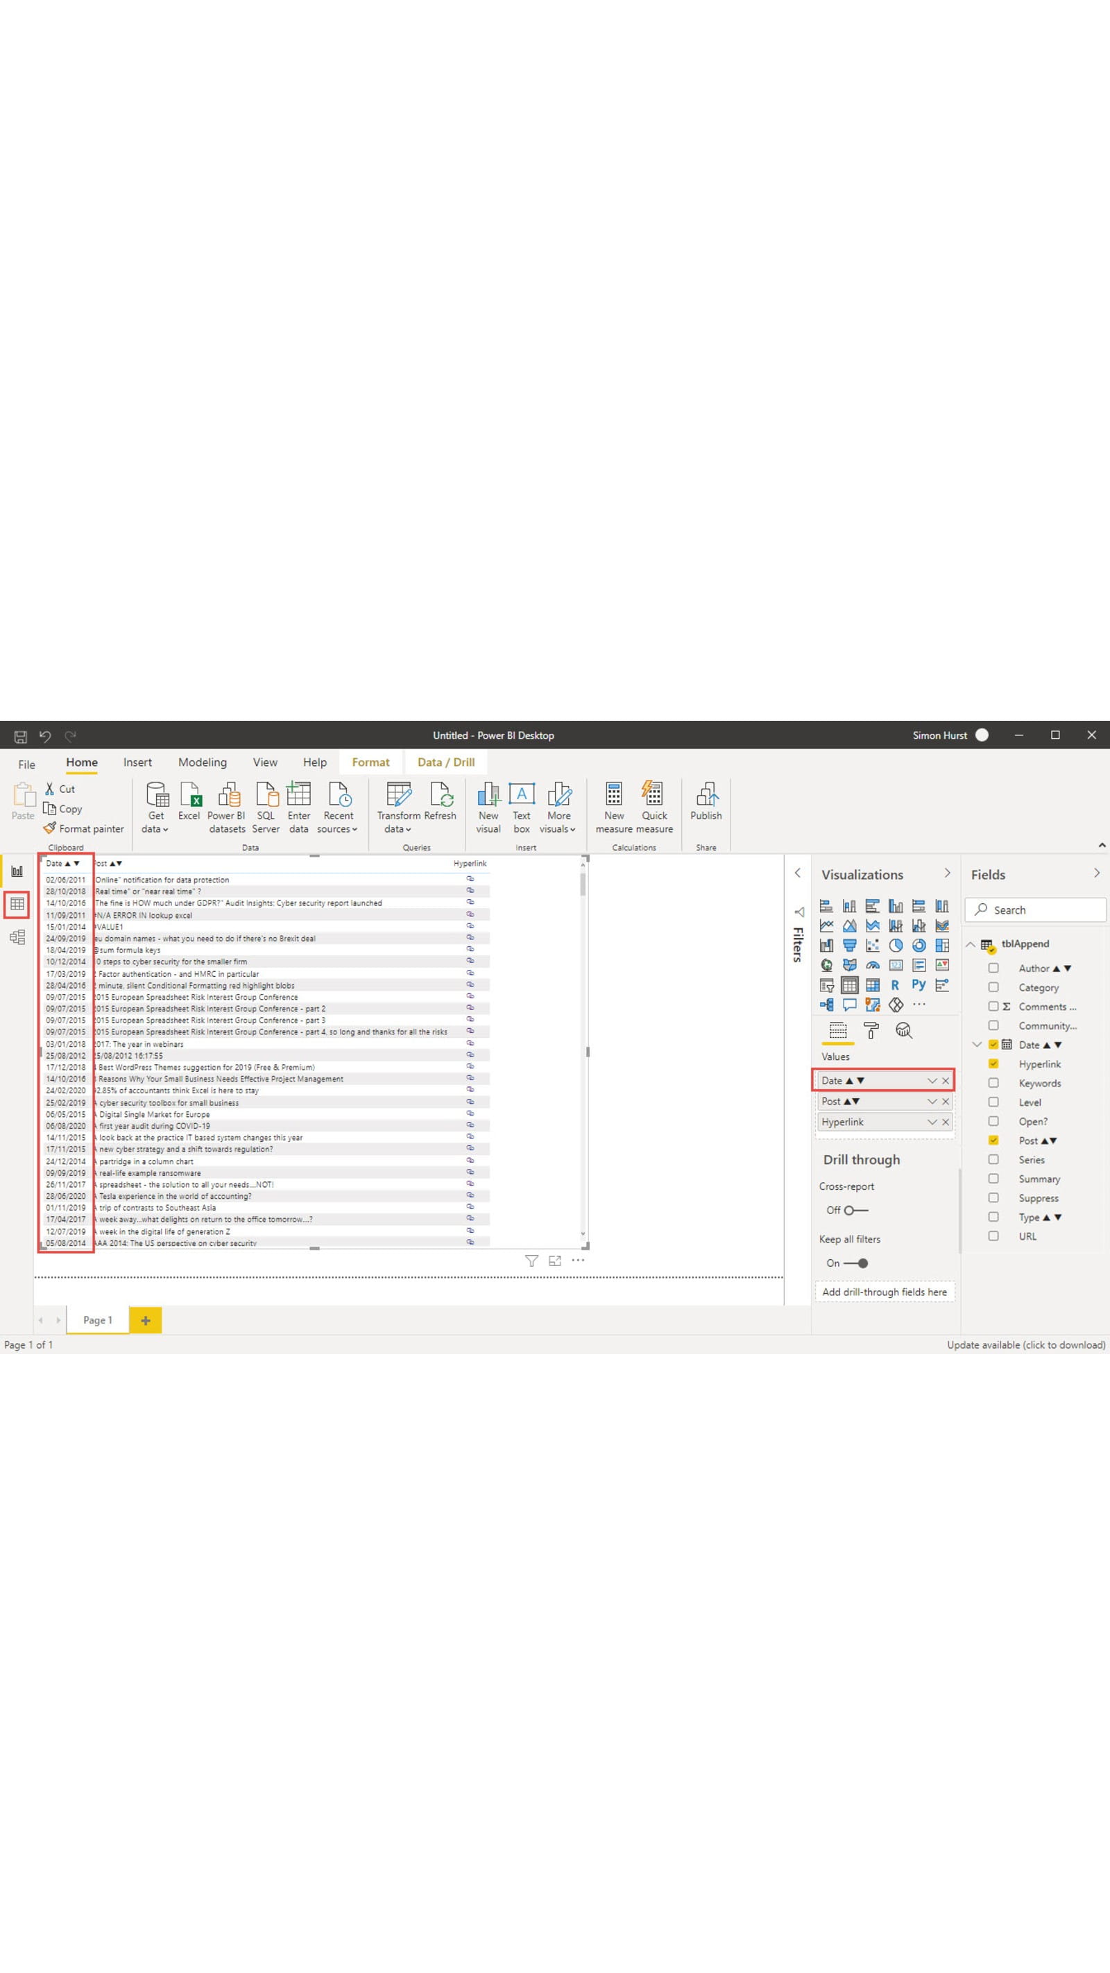Turn on the Cross-report toggle
1110x1973 pixels.
(855, 1210)
